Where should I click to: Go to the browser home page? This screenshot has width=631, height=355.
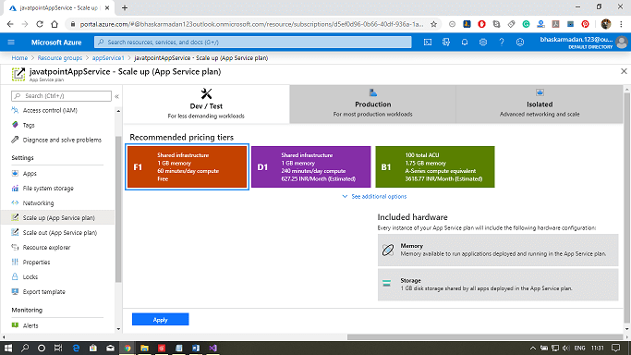coord(55,24)
